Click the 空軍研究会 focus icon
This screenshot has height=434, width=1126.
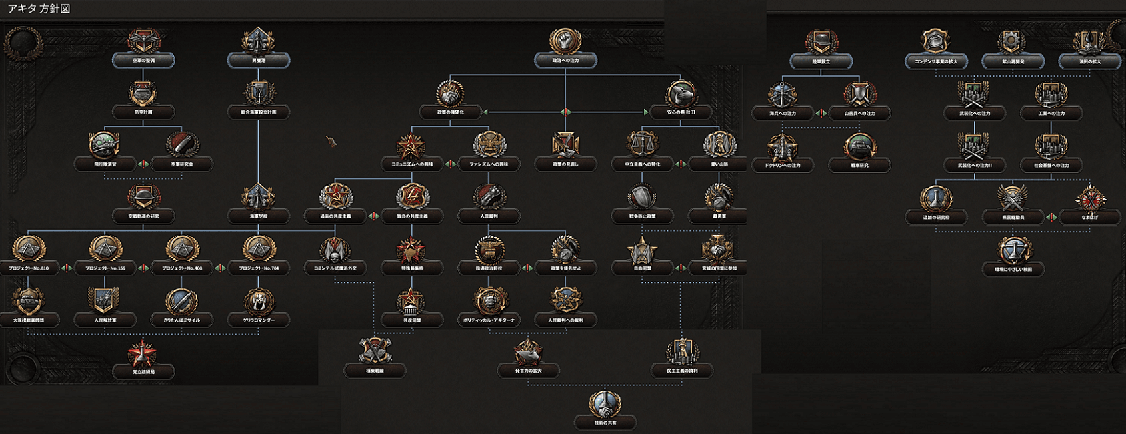click(x=181, y=145)
